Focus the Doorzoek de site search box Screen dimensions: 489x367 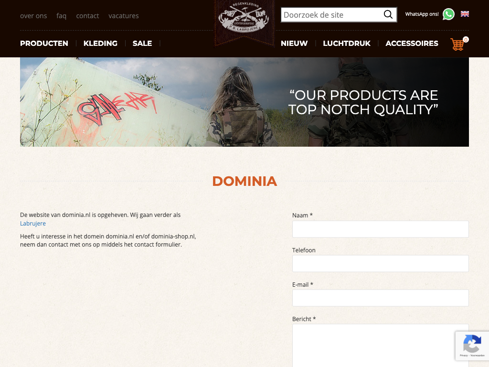point(332,15)
